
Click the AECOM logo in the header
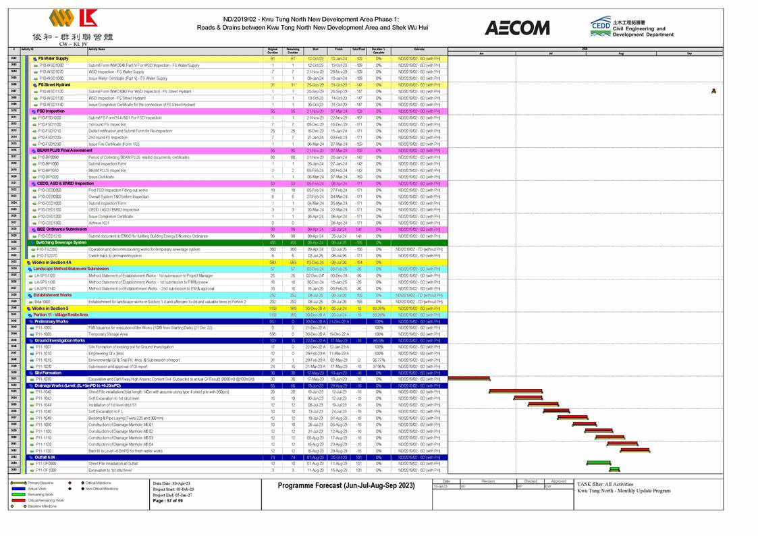point(517,28)
